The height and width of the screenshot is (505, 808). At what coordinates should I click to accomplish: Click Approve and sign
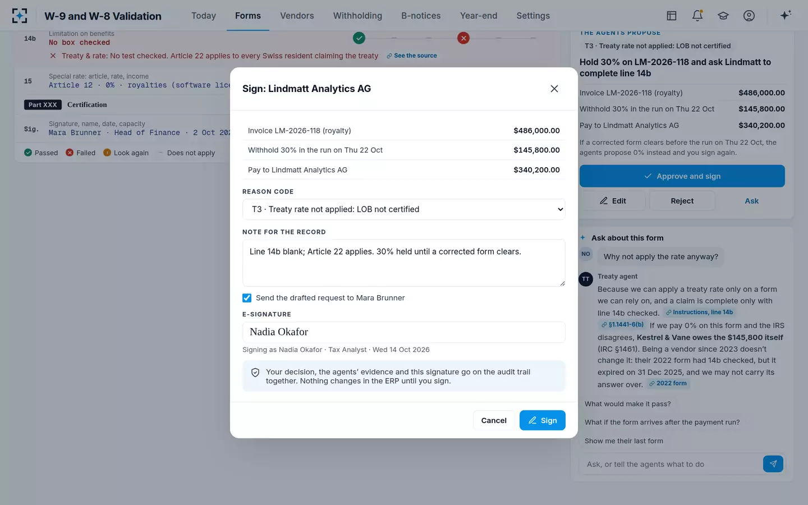pos(682,176)
